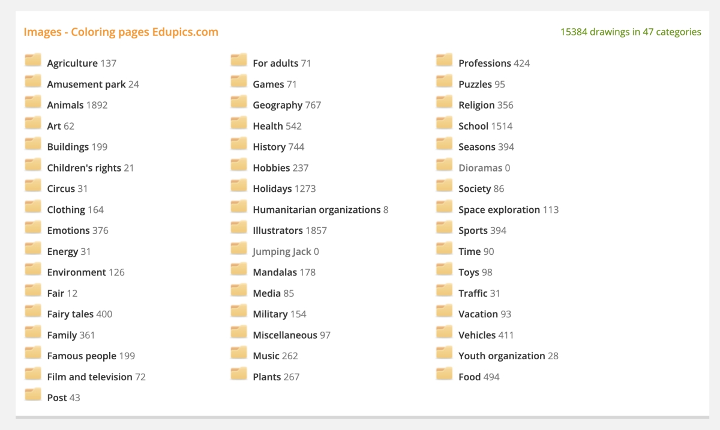Select the Children's rights category

click(x=84, y=168)
